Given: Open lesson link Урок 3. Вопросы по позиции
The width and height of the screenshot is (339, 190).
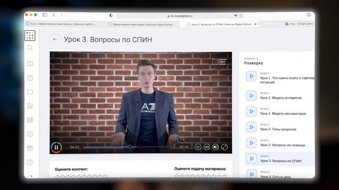Looking at the screenshot, I should pyautogui.click(x=282, y=145).
